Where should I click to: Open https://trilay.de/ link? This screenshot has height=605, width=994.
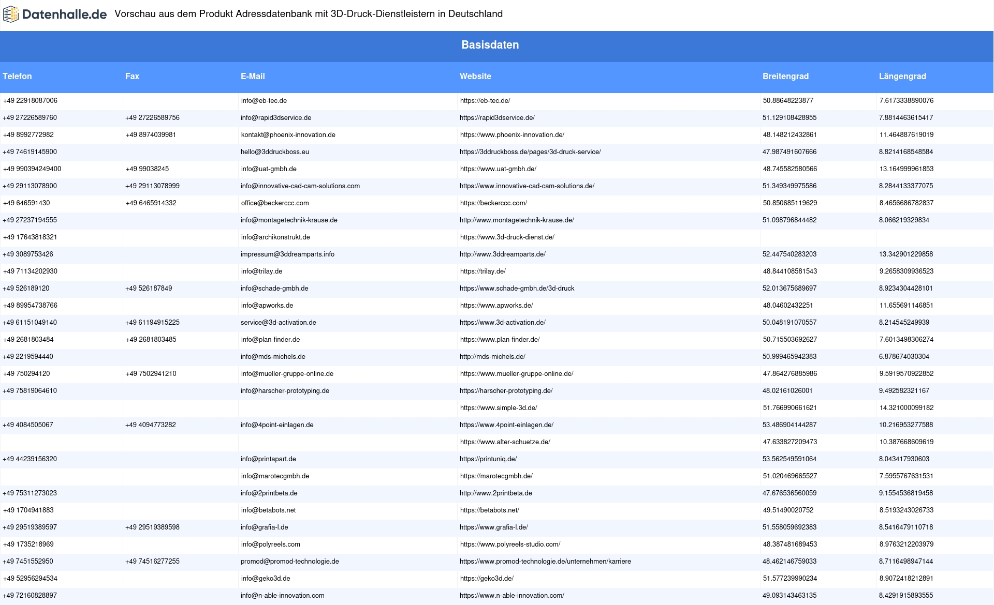tap(483, 271)
